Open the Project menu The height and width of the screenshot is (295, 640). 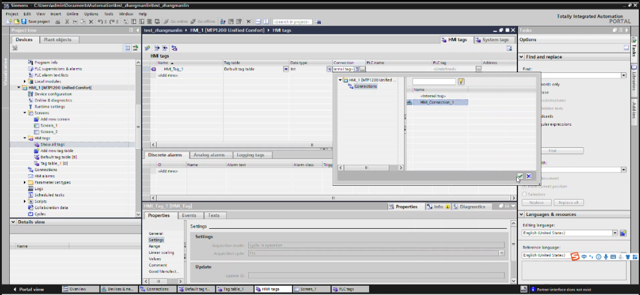(12, 14)
